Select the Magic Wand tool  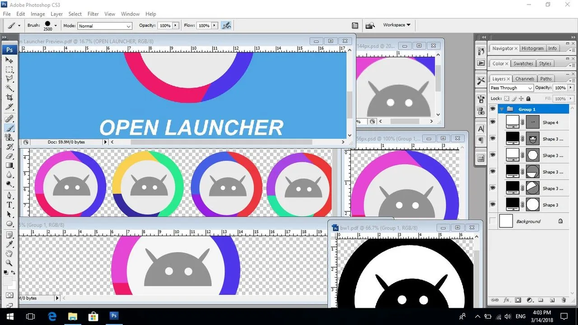[x=9, y=88]
